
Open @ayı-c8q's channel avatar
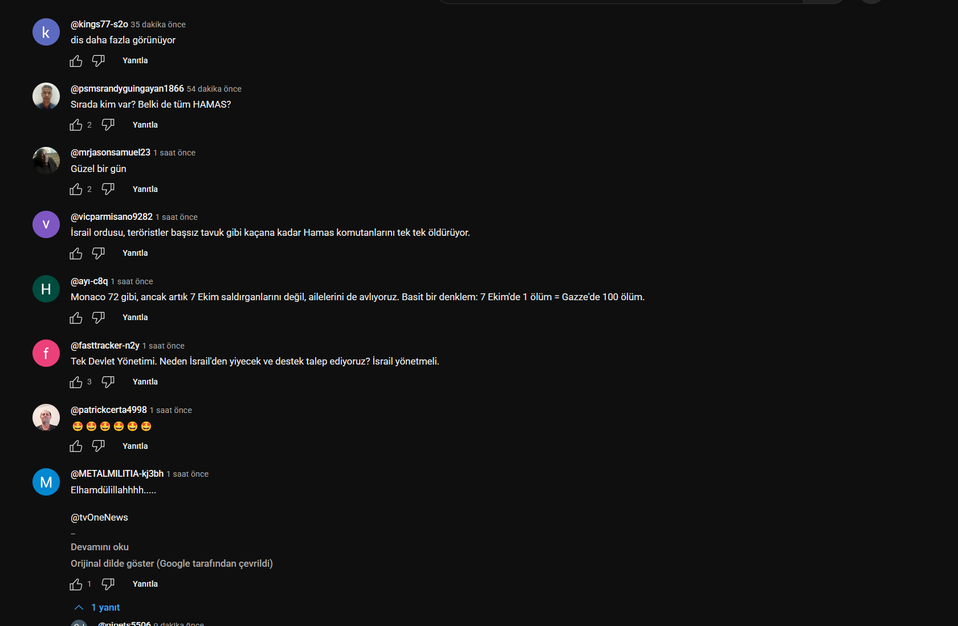click(x=46, y=289)
